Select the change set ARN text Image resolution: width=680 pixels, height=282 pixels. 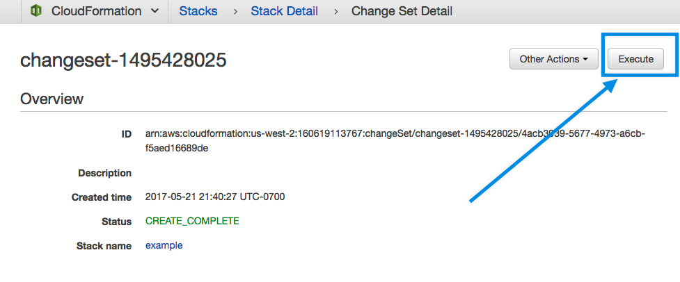pos(395,141)
